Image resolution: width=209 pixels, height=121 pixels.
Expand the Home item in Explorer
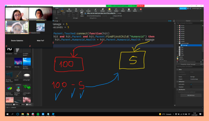[178, 26]
